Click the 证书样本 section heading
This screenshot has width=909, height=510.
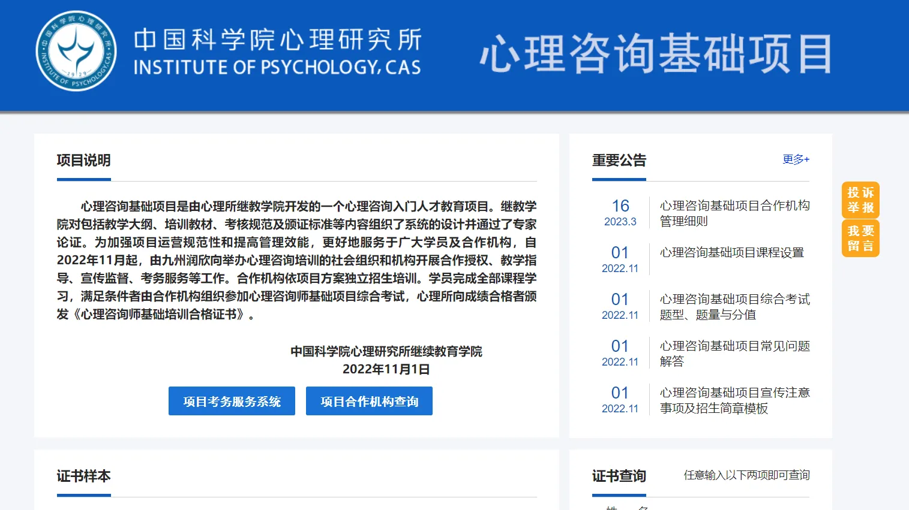point(83,476)
